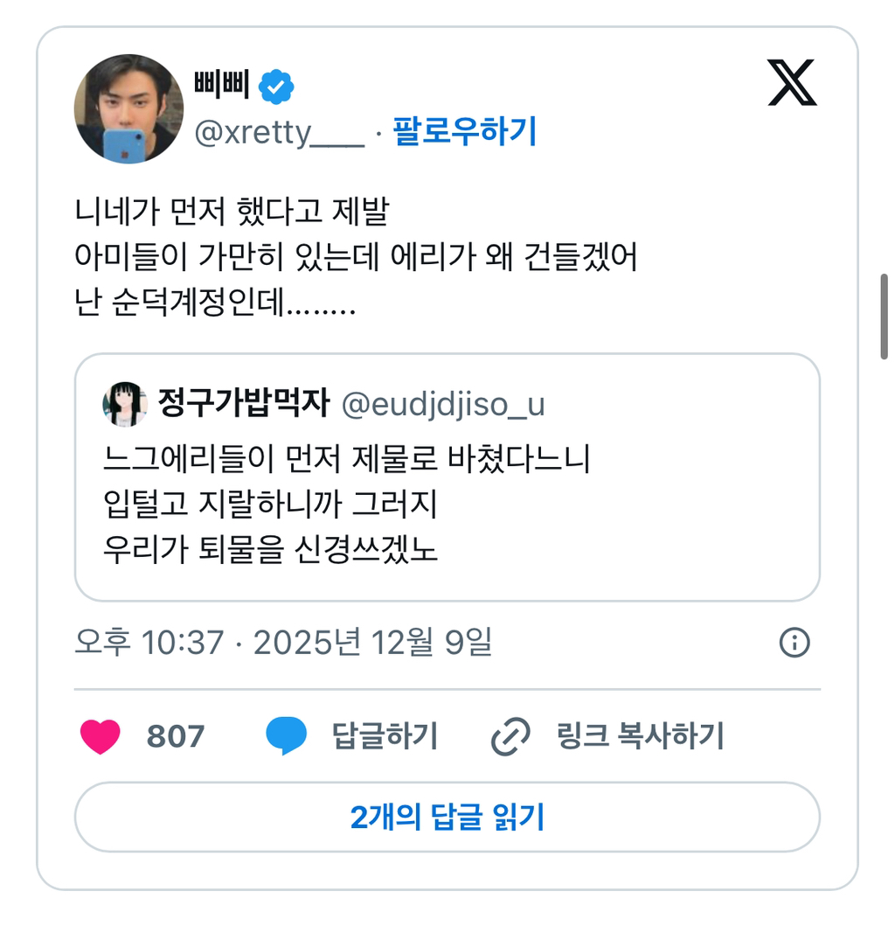The height and width of the screenshot is (926, 895).
Task: Open the tweet info circle icon
Action: click(x=794, y=644)
